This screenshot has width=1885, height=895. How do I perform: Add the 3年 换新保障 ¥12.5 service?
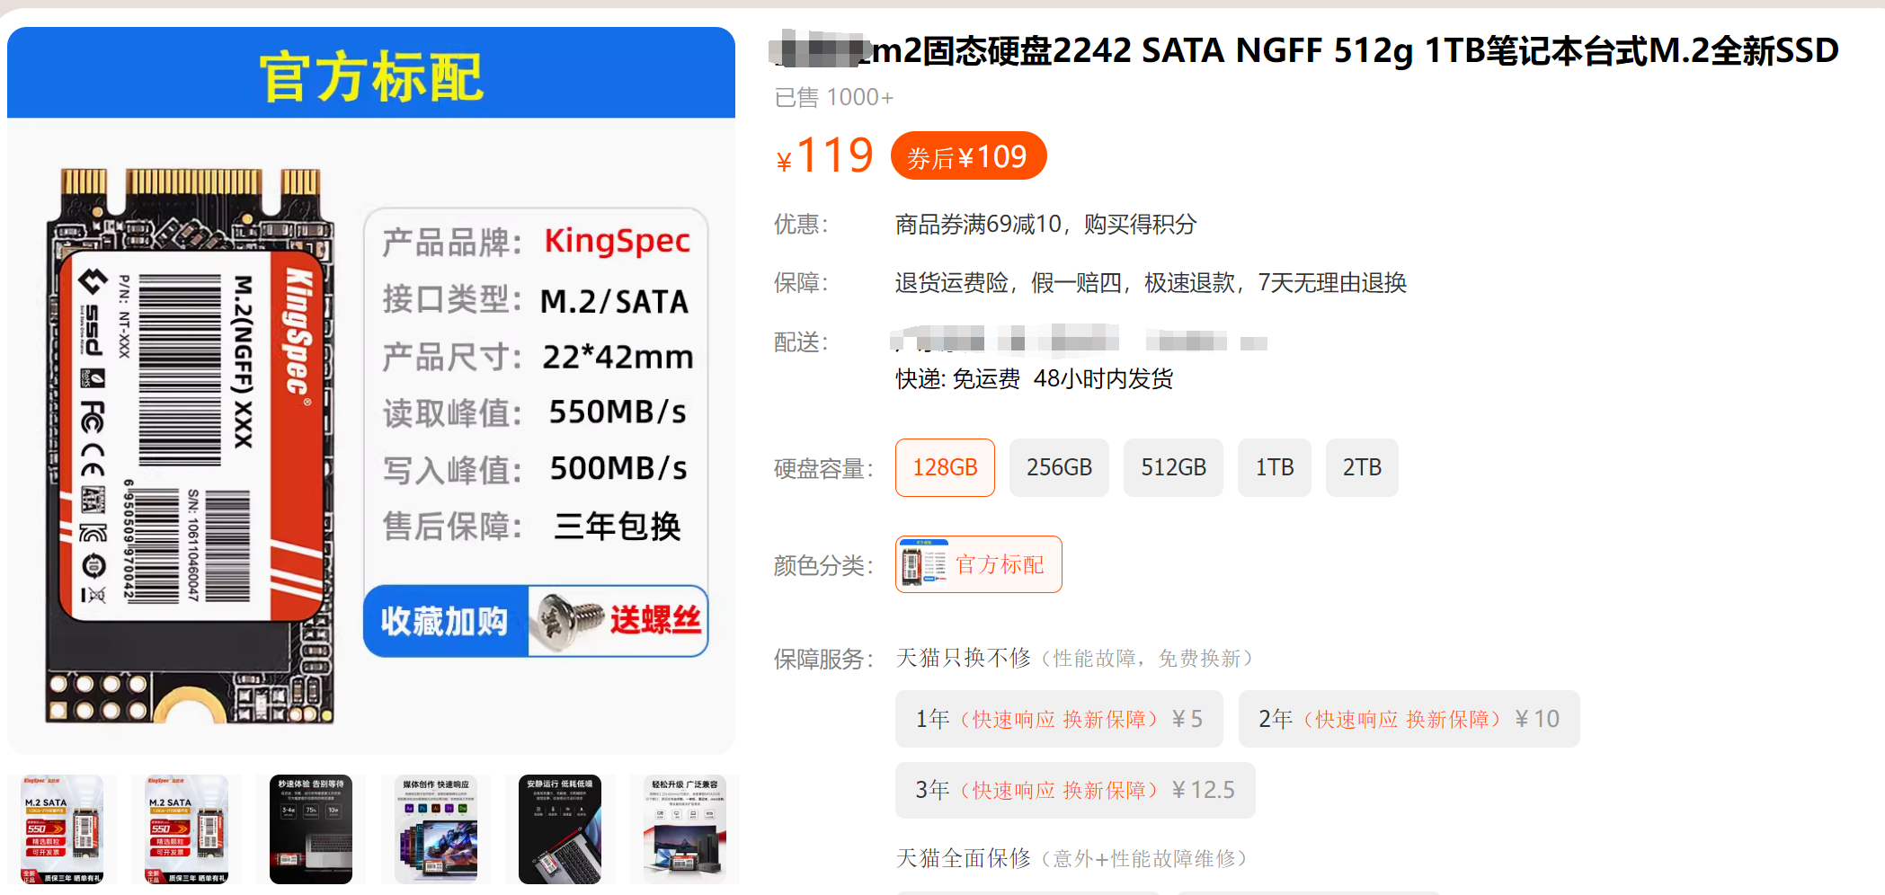[1075, 790]
